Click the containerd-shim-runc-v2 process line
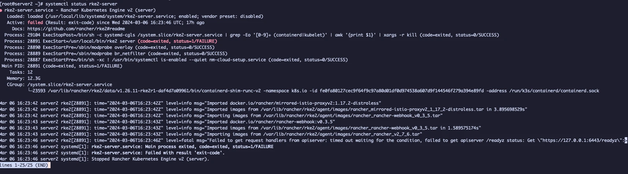Viewport: 628px width, 174px height. 313,91
